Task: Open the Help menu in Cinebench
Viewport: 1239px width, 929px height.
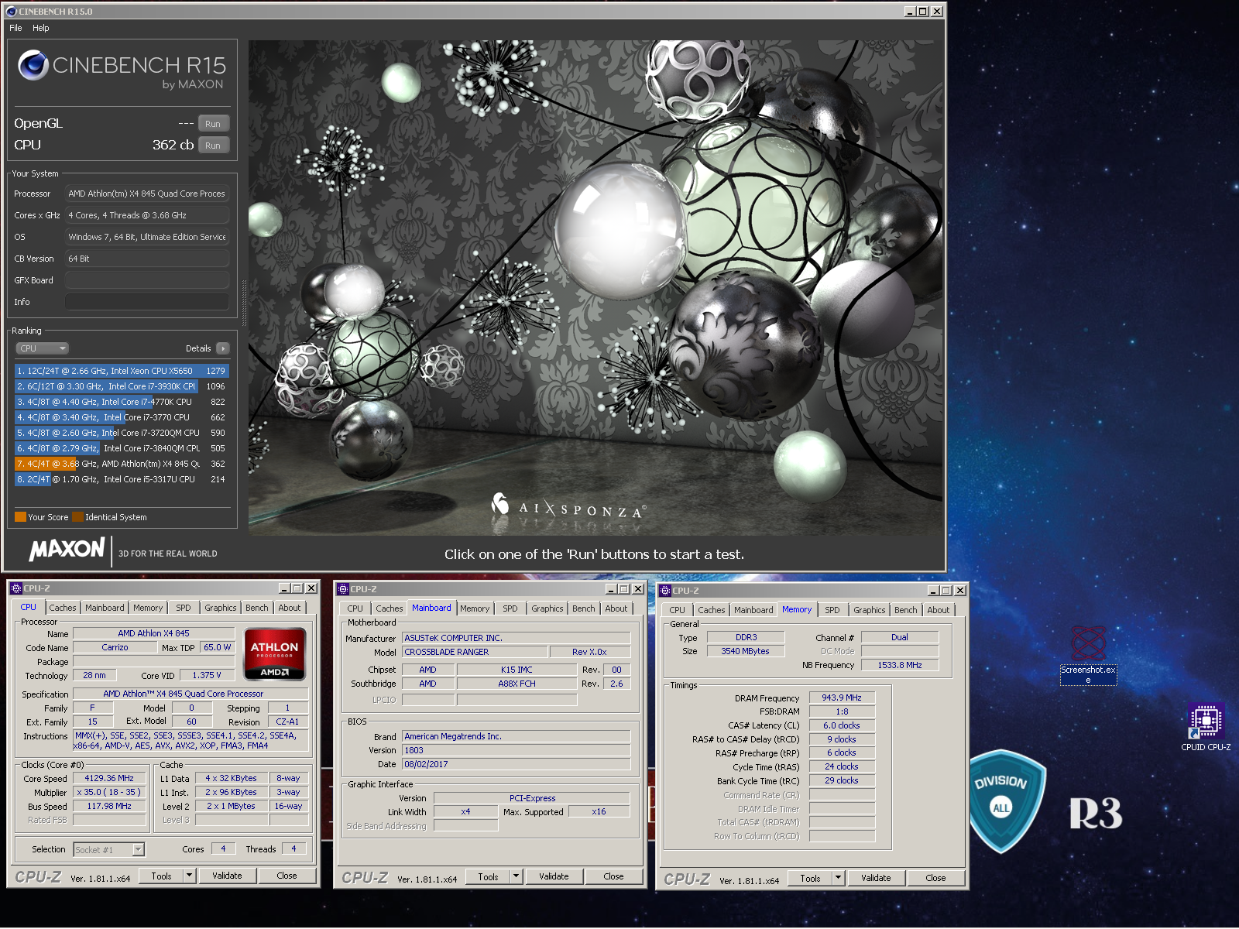Action: click(x=41, y=28)
